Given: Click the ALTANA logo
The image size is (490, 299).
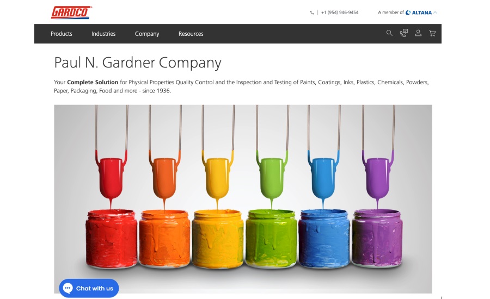Looking at the screenshot, I should click(419, 13).
